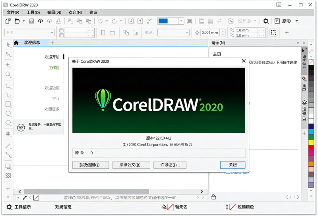Select the Rectangle tool
Image resolution: width=318 pixels, height=216 pixels.
(8, 104)
